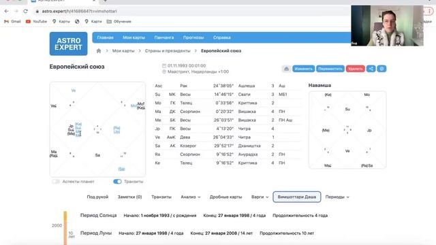This screenshot has height=245, width=436.
Task: Expand the Варги dropdown
Action: click(260, 197)
